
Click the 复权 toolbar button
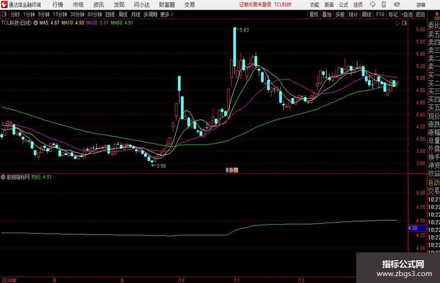pos(314,14)
